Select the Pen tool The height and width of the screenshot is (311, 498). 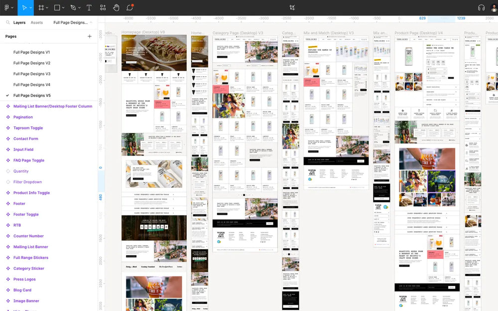pos(73,8)
